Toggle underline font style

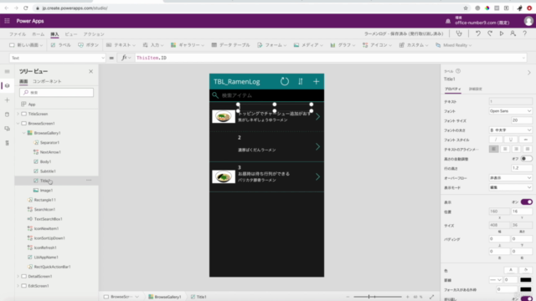tap(511, 140)
